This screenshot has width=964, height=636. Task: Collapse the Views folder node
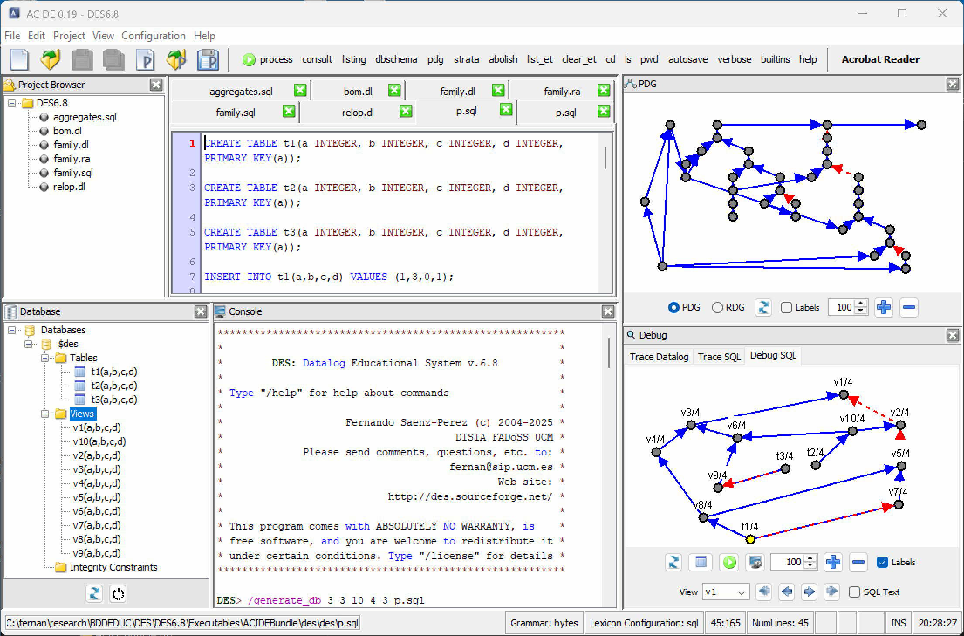[x=44, y=414]
